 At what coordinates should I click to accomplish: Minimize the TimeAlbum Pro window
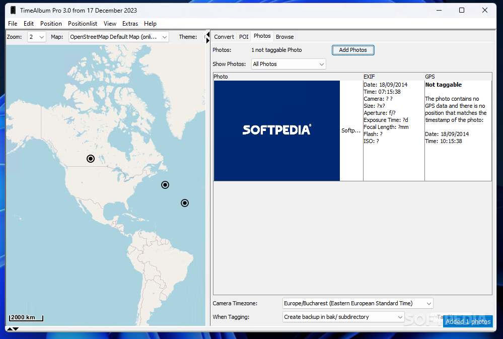(439, 10)
